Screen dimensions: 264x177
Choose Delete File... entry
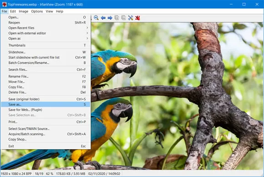click(46, 92)
